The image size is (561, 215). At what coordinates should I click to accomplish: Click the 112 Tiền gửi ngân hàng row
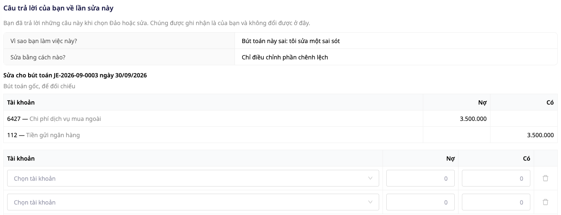click(280, 135)
